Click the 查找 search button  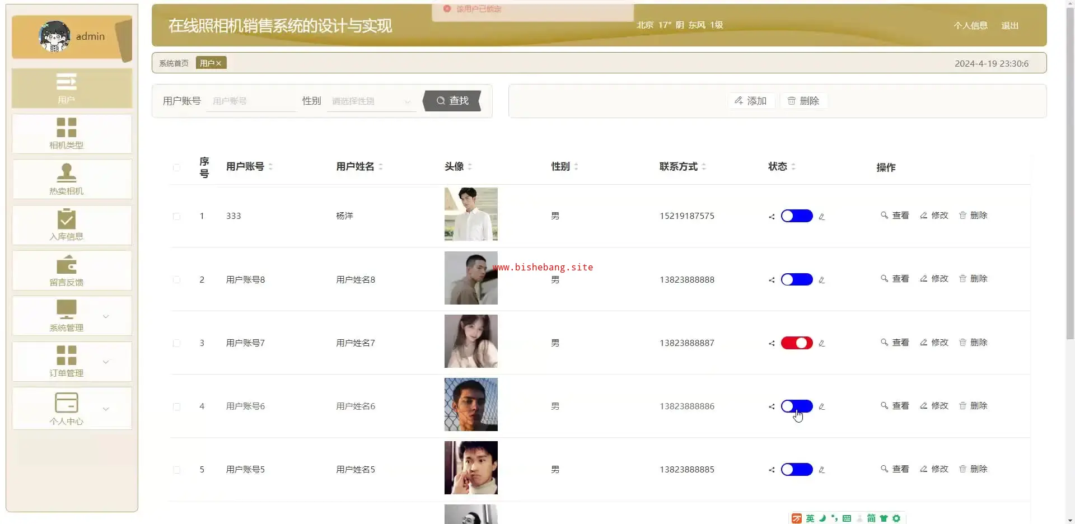coord(452,101)
